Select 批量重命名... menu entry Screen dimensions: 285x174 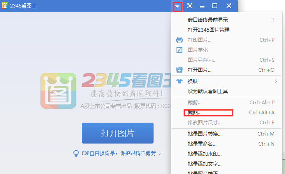coord(226,144)
